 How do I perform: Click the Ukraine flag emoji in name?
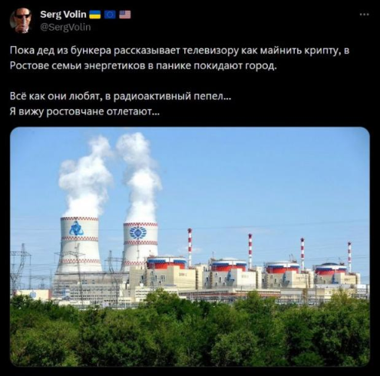(x=94, y=15)
